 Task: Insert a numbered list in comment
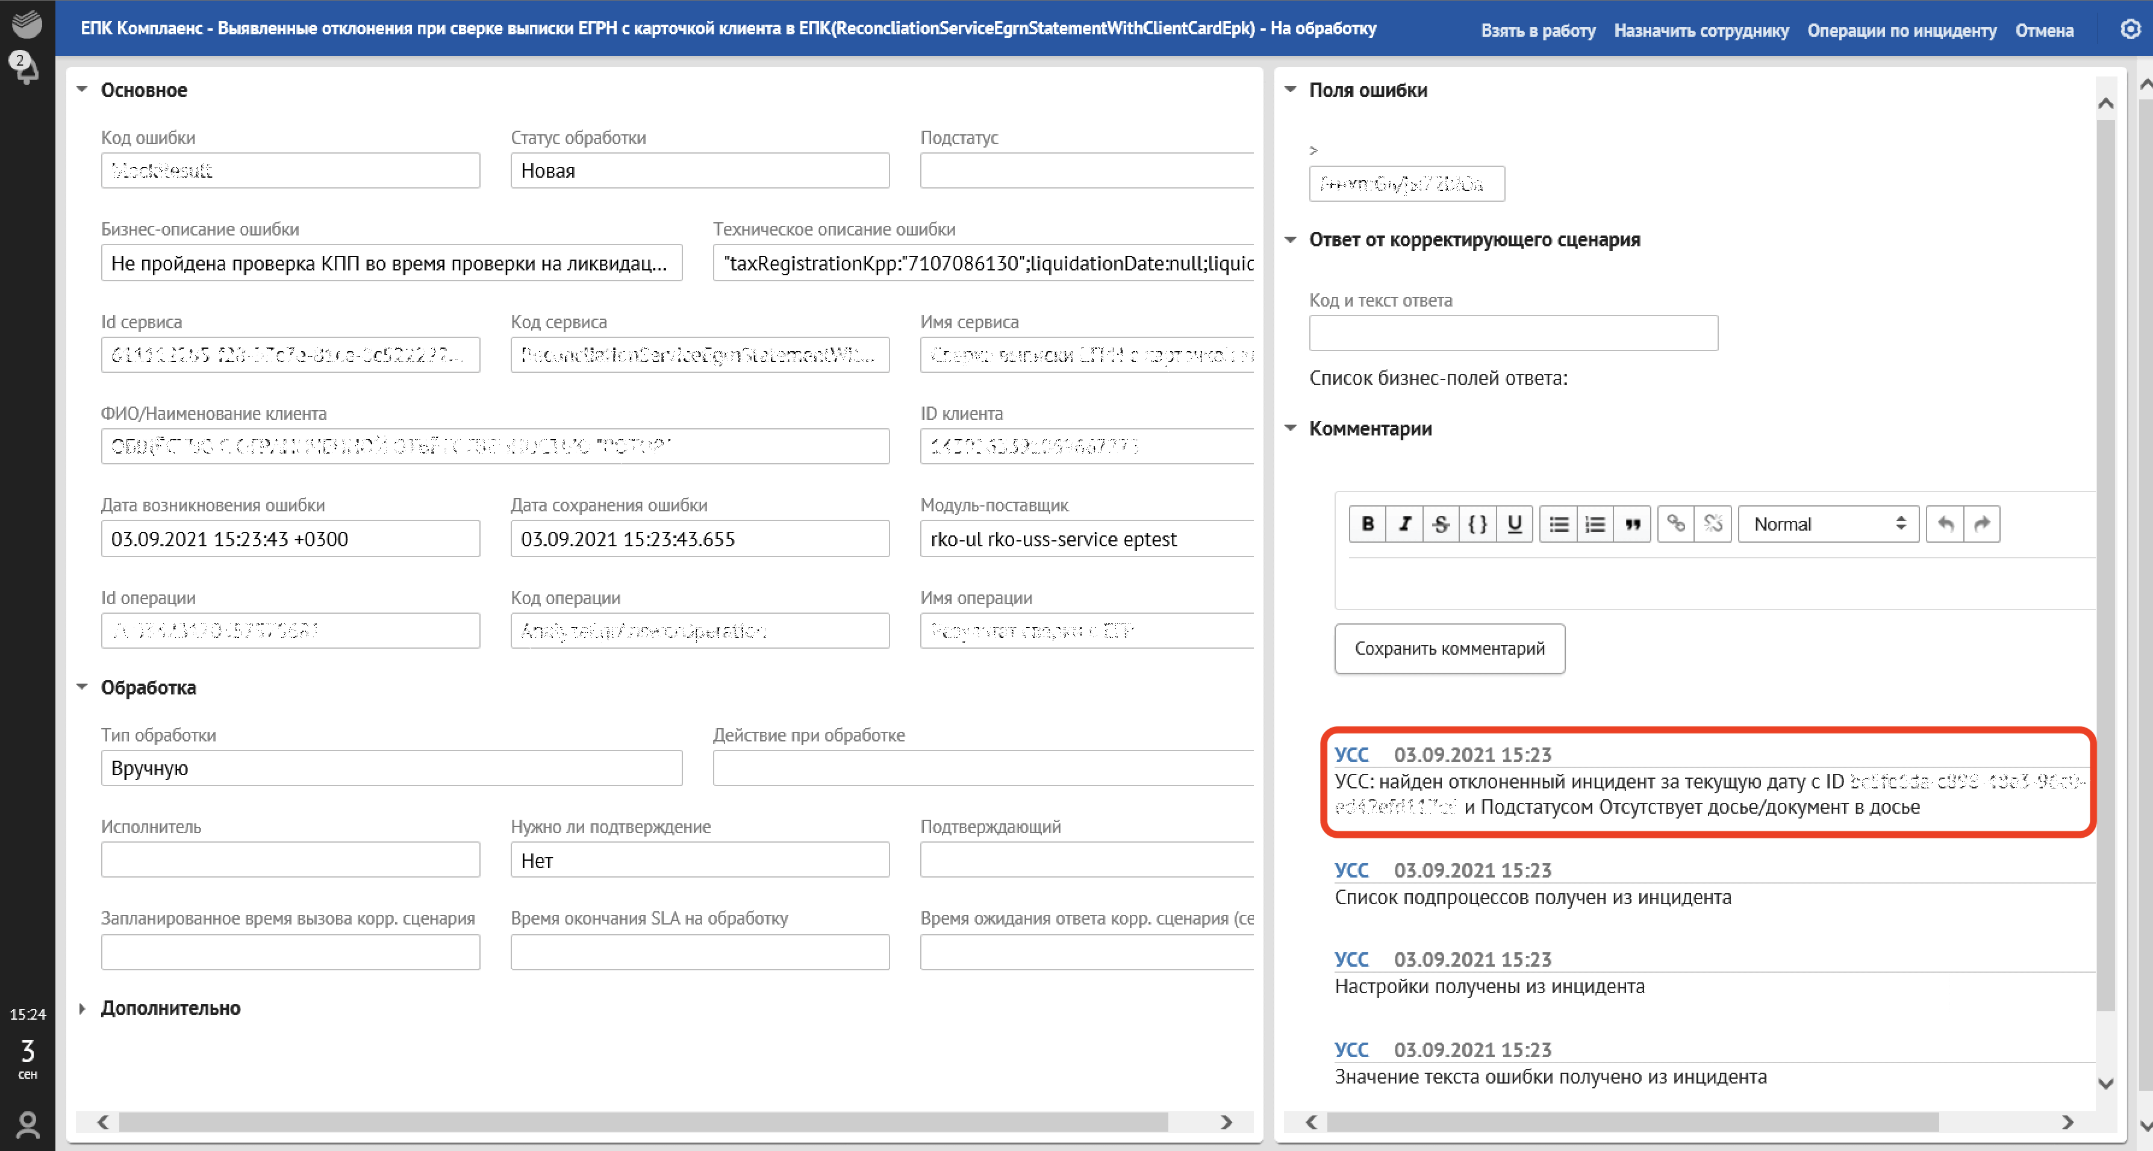(x=1595, y=524)
